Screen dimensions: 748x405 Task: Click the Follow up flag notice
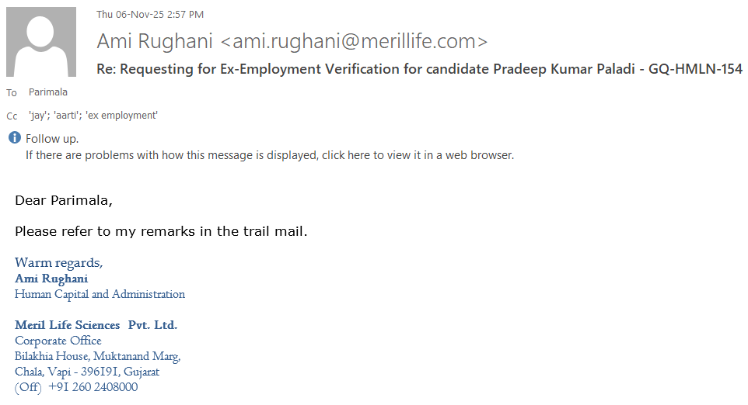click(52, 139)
